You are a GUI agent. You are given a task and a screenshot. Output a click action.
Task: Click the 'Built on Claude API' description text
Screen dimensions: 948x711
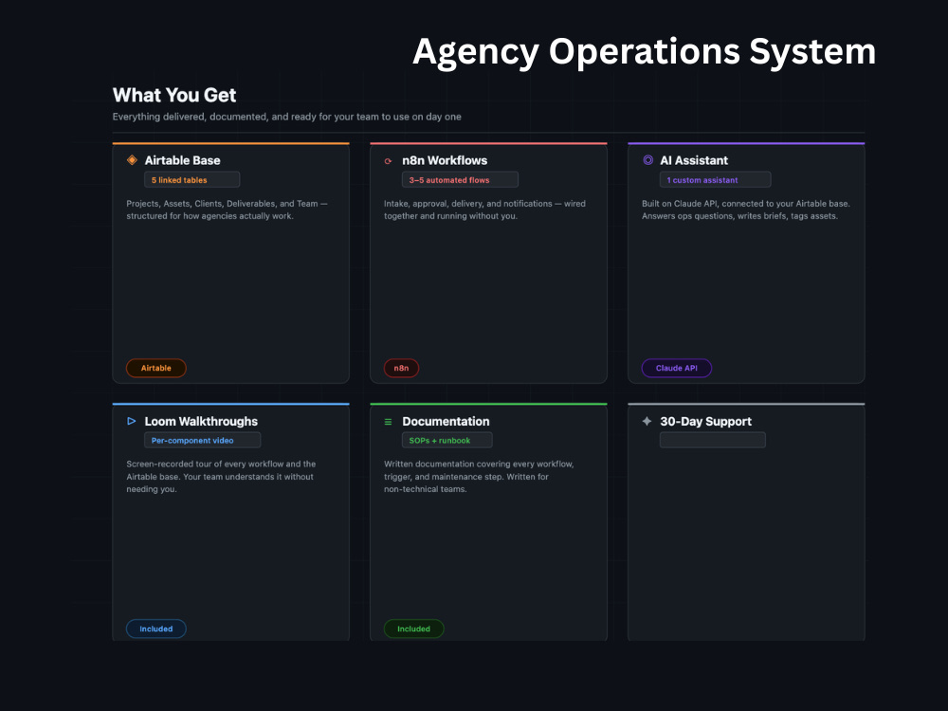click(x=746, y=210)
